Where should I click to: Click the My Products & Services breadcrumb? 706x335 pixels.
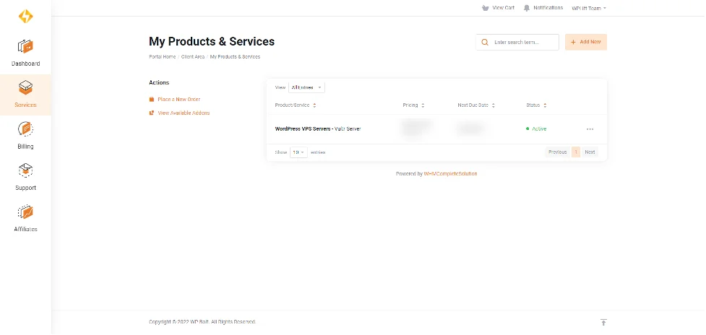(x=235, y=57)
